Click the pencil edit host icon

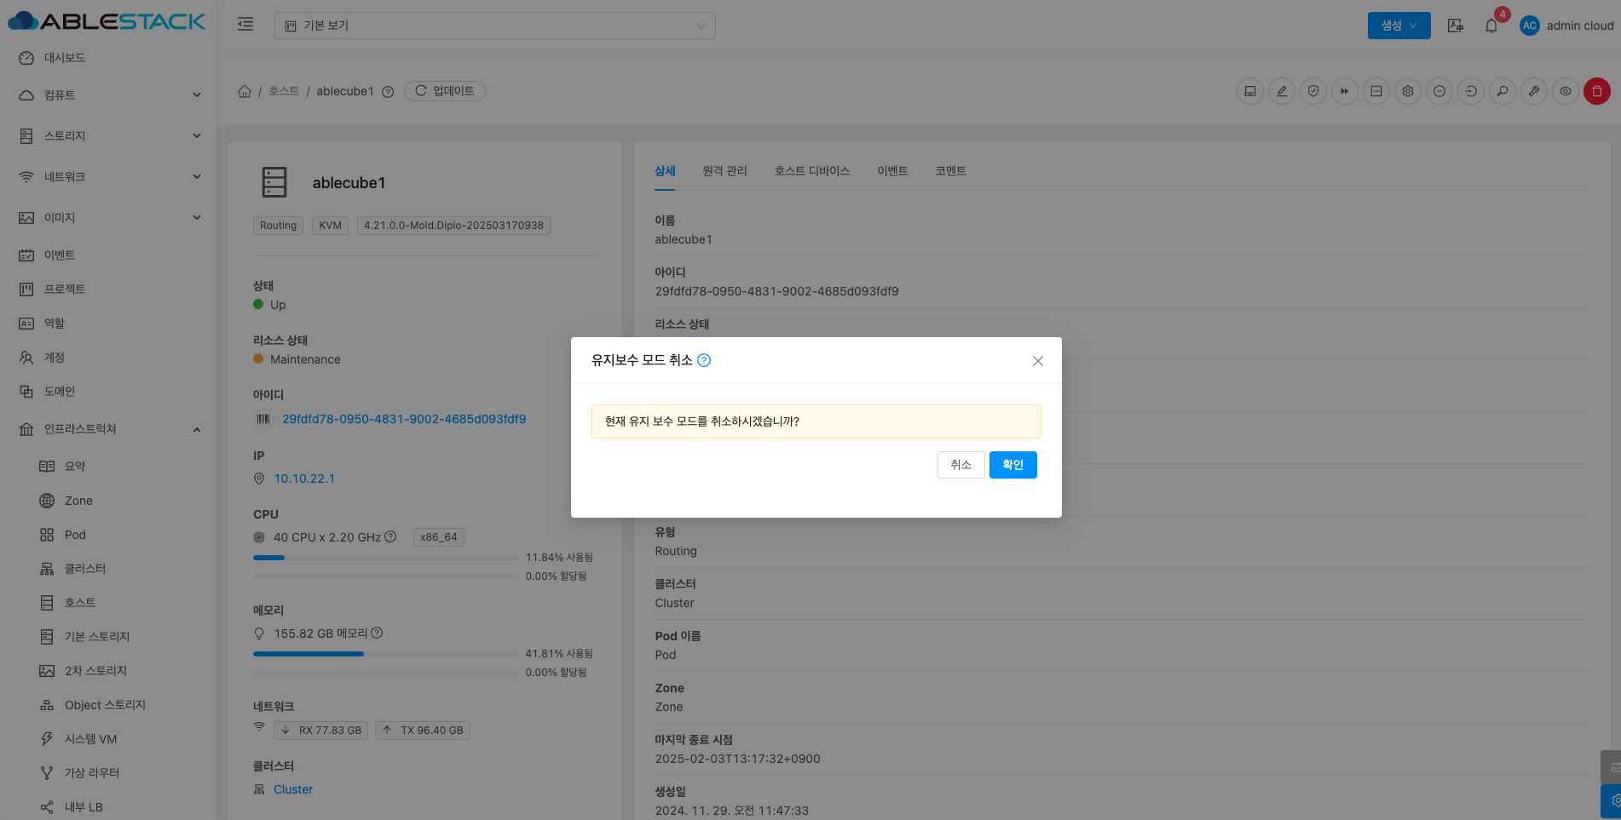coord(1281,91)
